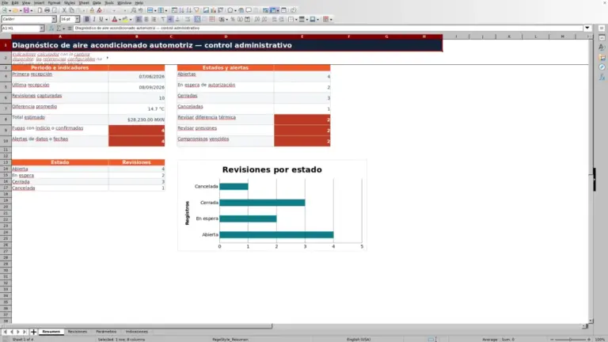Sort ascending with the toolbar icon
Screen dimensions: 608x342
click(x=182, y=10)
